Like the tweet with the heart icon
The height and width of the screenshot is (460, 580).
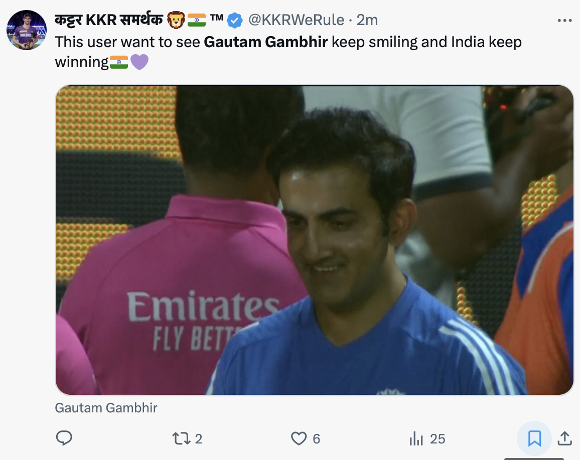299,438
